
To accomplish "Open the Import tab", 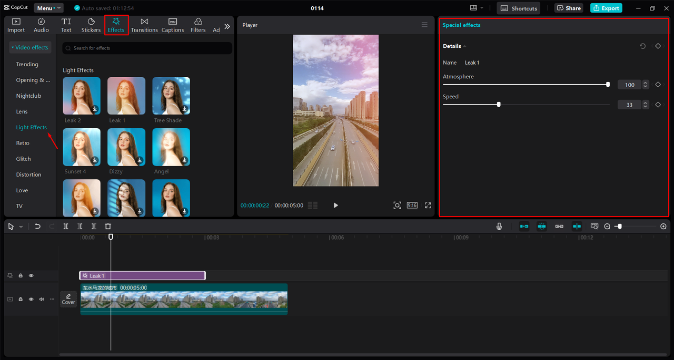I will [16, 25].
